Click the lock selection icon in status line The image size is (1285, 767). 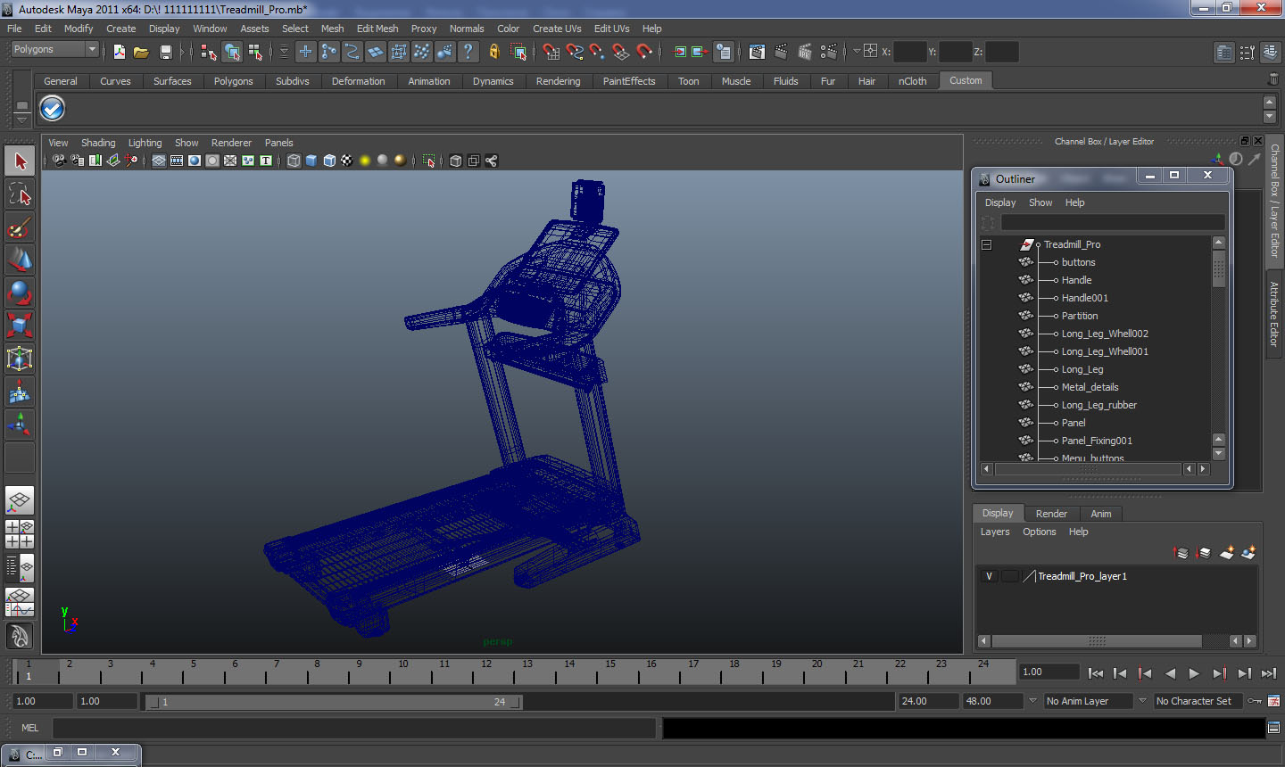[493, 52]
